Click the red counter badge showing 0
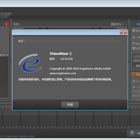140x140 pixels. (6, 24)
